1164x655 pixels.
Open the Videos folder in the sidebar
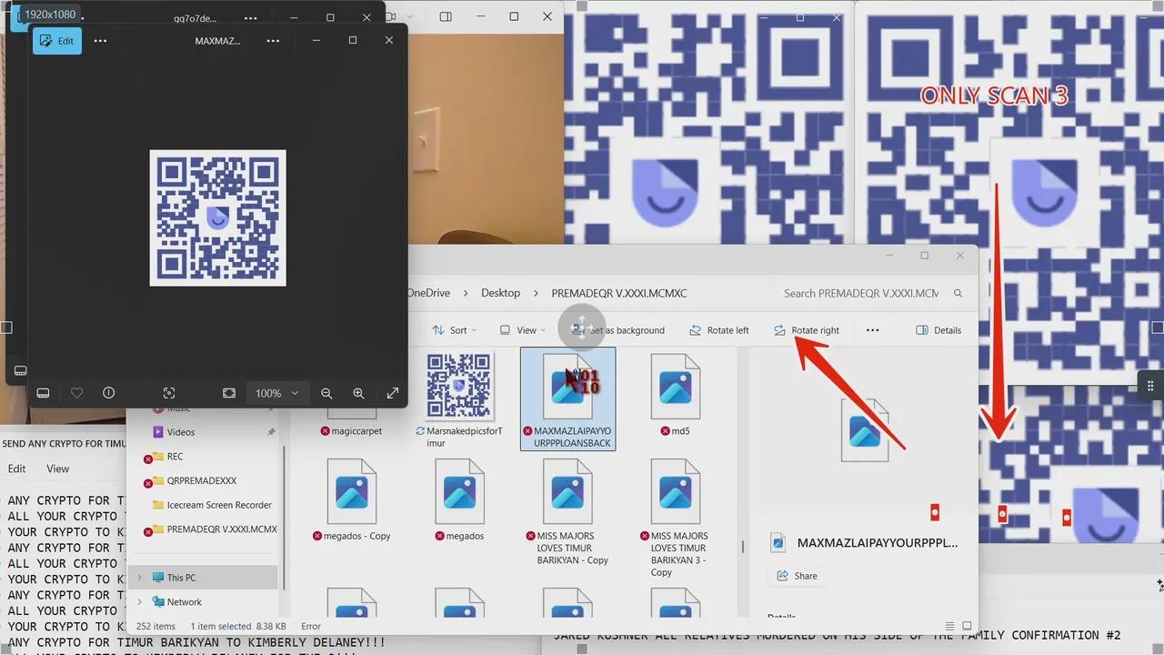pyautogui.click(x=180, y=432)
